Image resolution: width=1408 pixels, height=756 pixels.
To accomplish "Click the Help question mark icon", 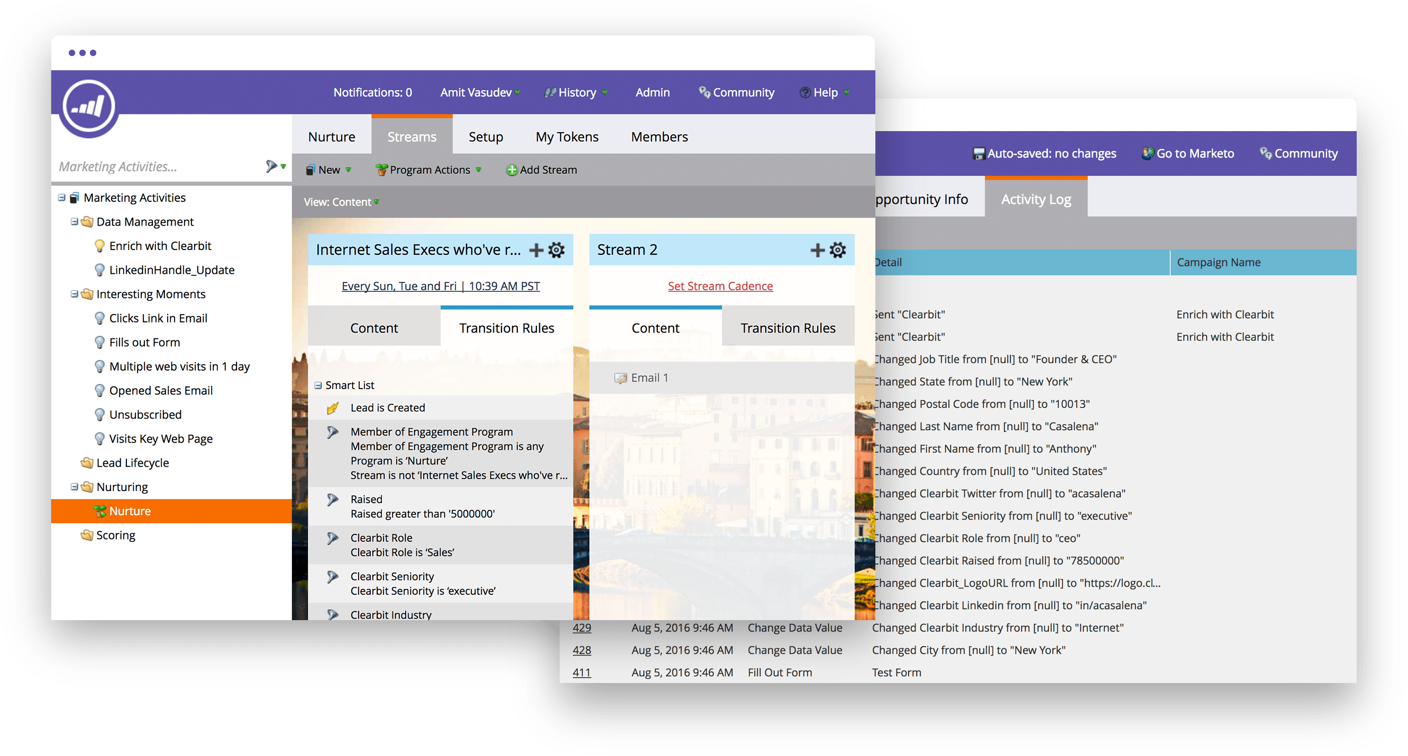I will point(805,93).
